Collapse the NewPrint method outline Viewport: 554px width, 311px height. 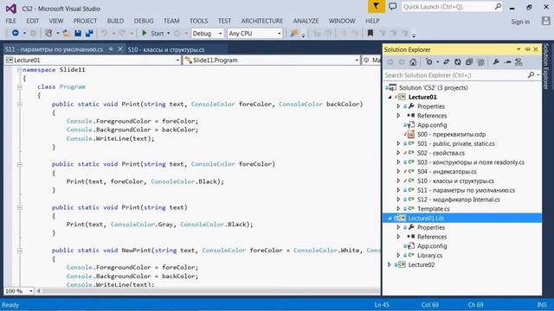click(19, 251)
